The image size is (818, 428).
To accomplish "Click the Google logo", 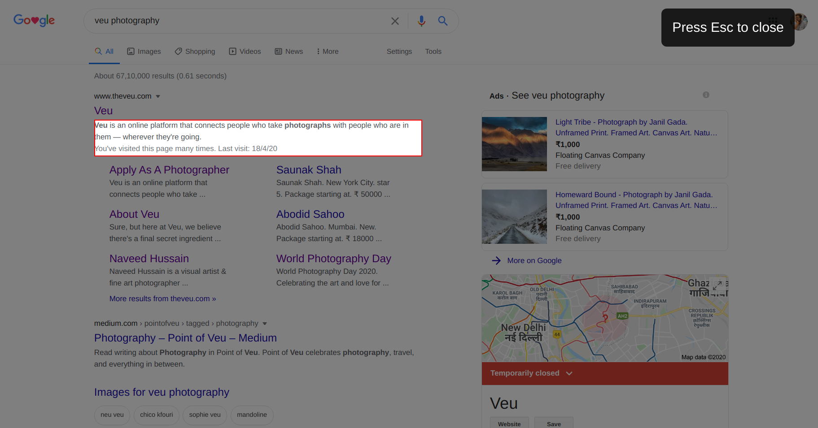I will tap(34, 20).
